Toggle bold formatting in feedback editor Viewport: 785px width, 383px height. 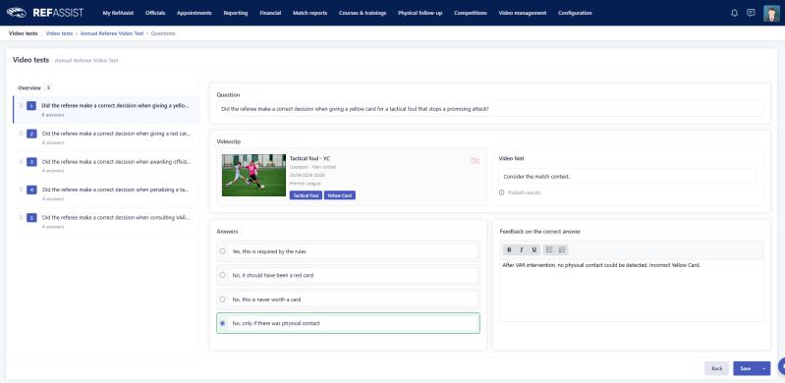coord(509,249)
